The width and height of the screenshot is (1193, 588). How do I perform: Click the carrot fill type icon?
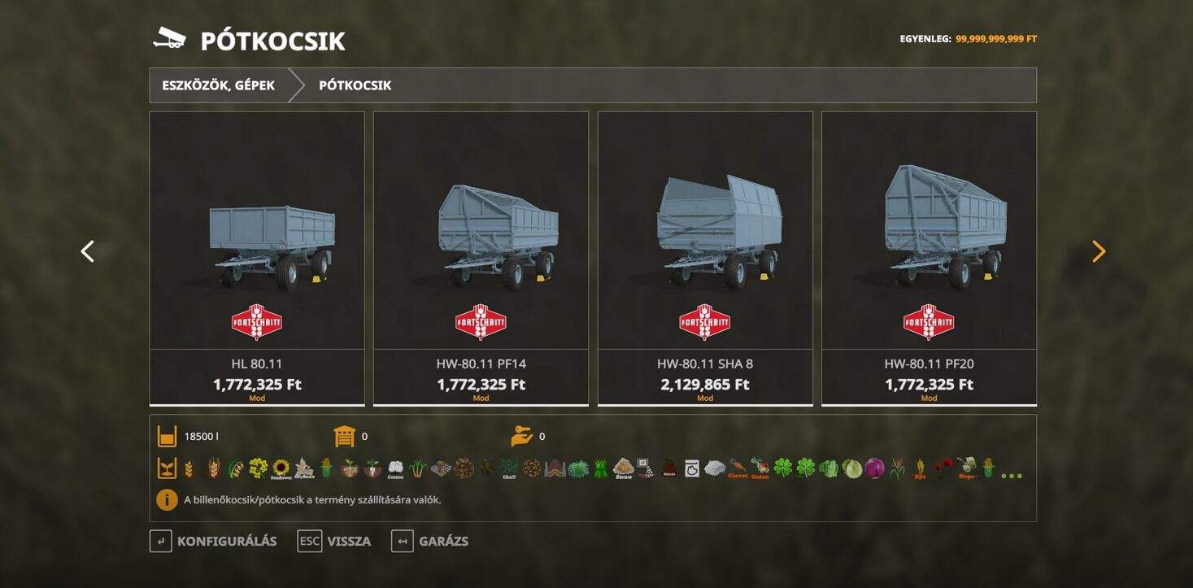738,468
